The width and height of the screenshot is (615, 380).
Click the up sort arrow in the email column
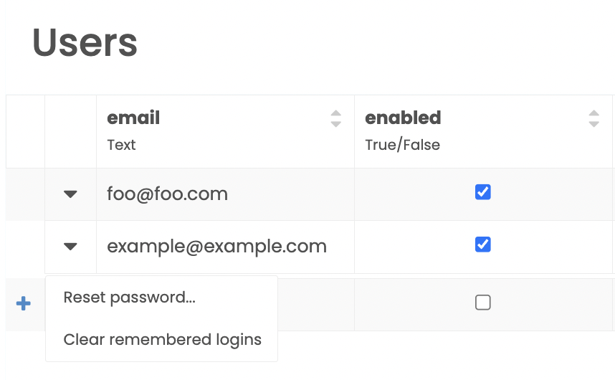pos(335,113)
